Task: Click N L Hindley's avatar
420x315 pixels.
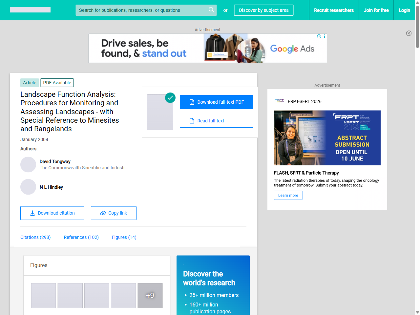Action: tap(28, 187)
